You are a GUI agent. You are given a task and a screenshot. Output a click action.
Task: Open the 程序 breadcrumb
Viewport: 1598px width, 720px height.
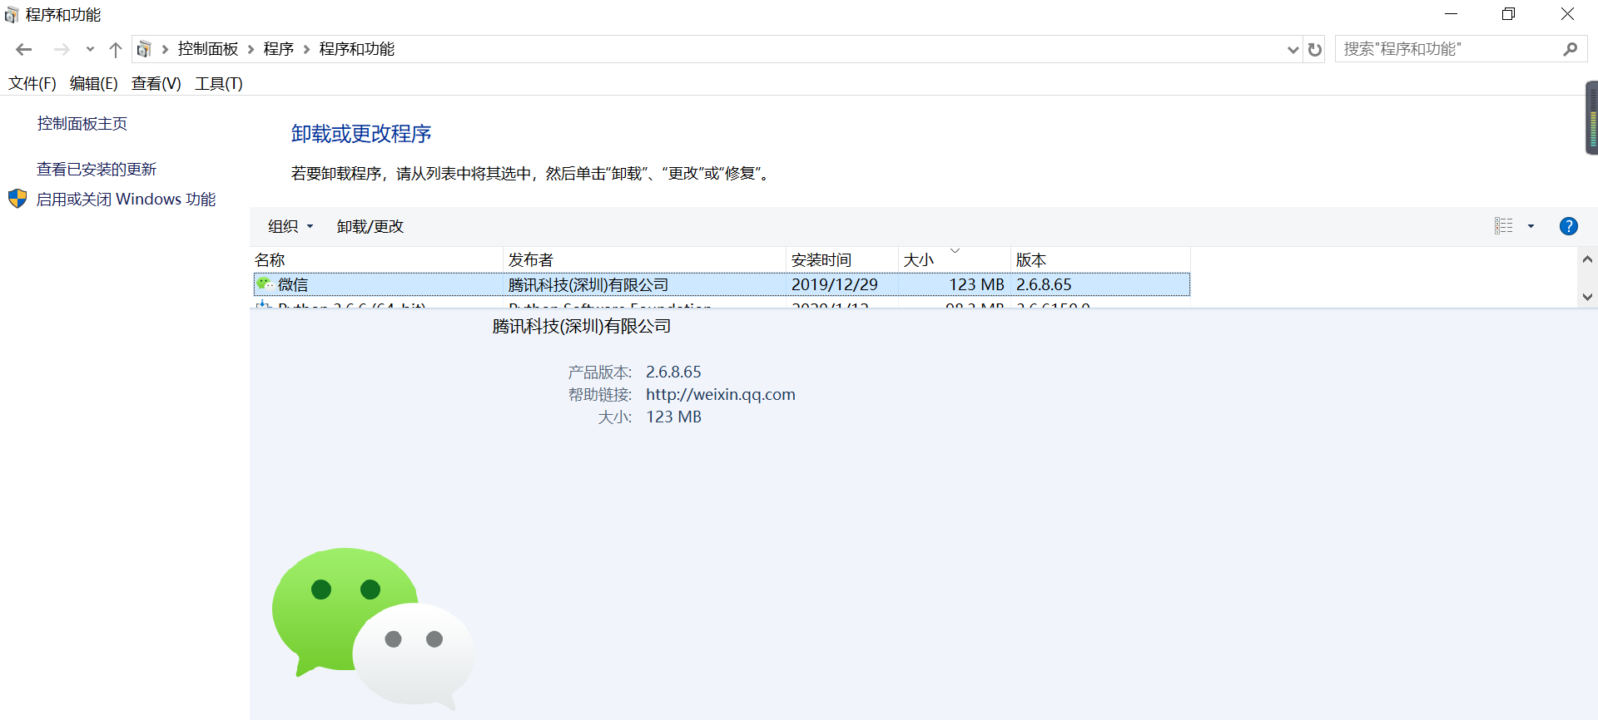[279, 49]
